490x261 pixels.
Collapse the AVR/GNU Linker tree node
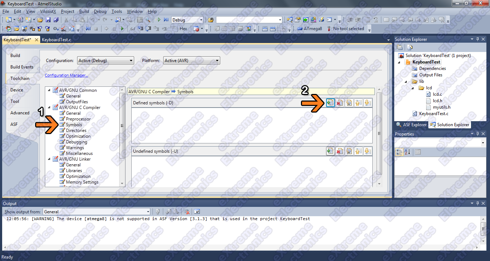(49, 159)
